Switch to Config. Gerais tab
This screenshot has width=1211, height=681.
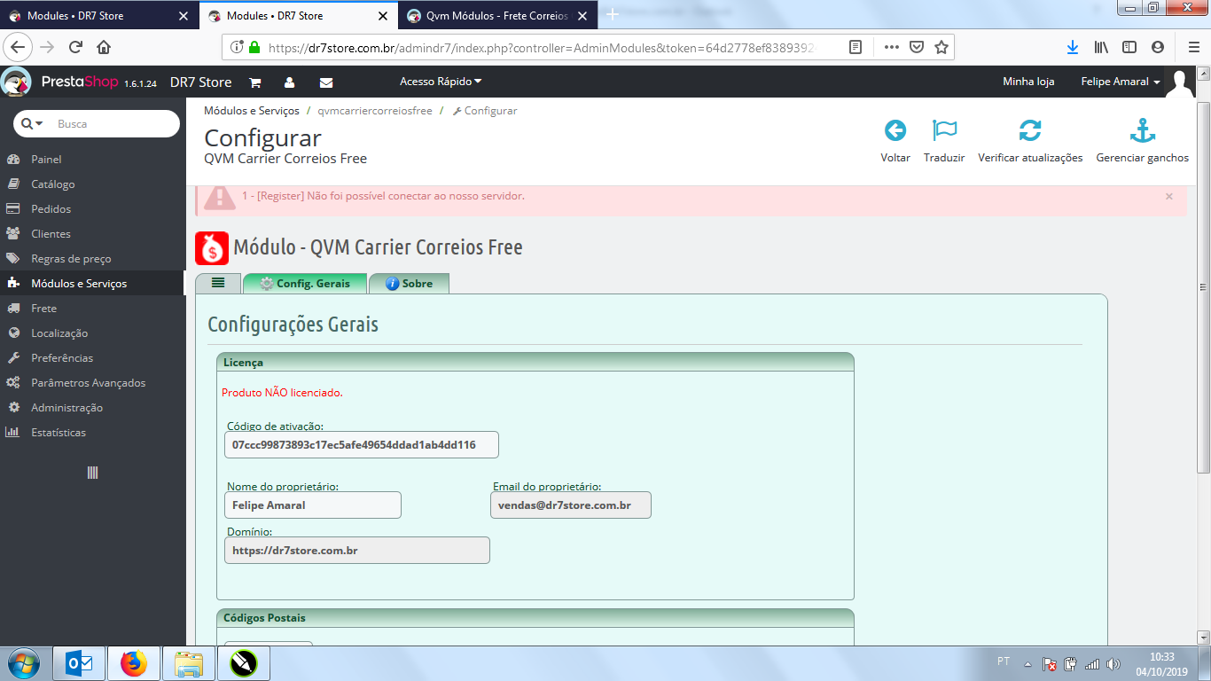pyautogui.click(x=305, y=284)
